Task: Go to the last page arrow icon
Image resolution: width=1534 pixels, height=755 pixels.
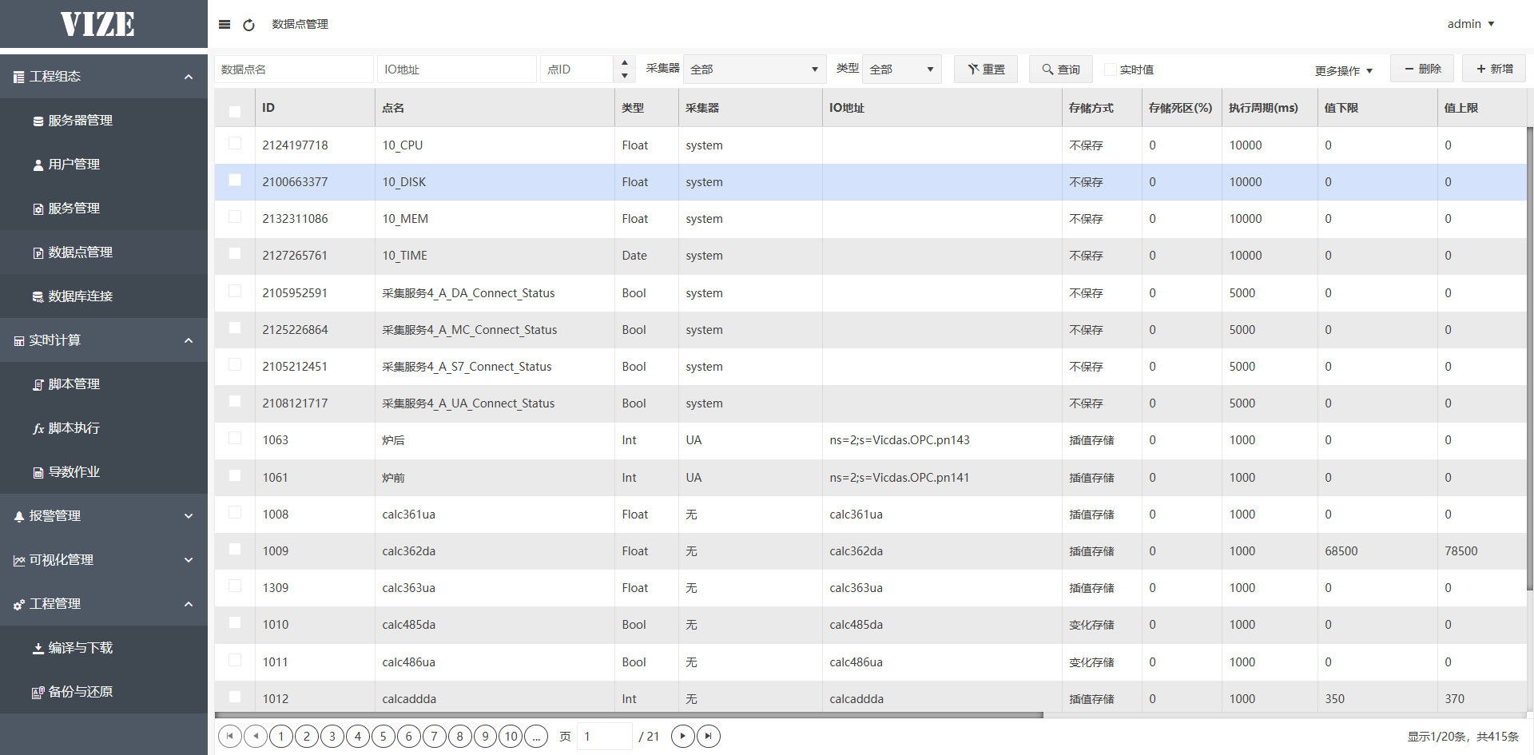Action: [709, 736]
